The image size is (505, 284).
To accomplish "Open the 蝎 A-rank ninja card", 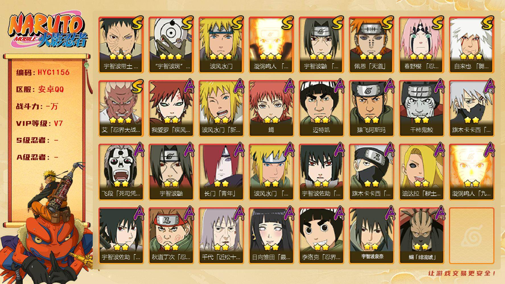I will (x=271, y=108).
